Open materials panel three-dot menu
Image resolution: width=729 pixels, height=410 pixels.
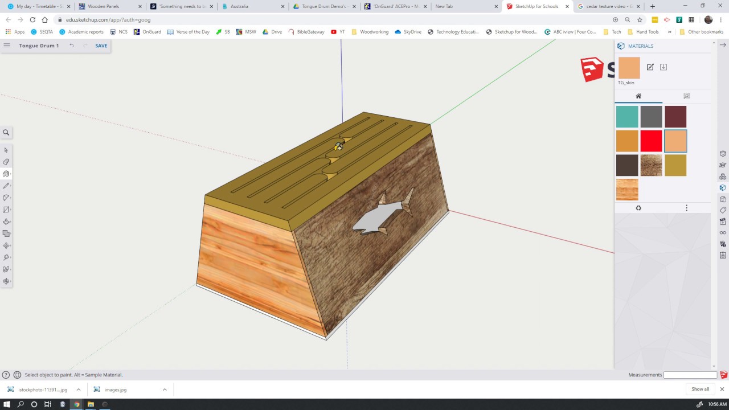click(686, 208)
